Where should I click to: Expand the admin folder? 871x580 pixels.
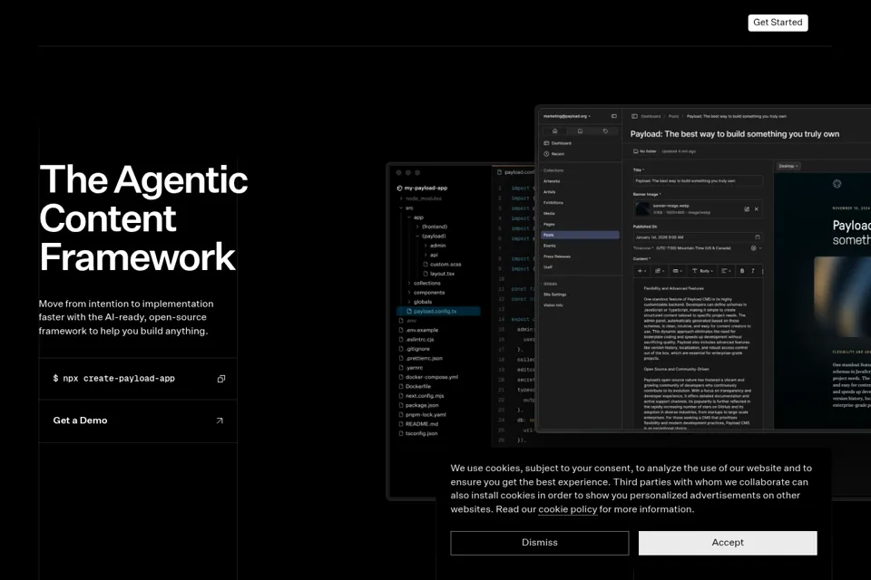pyautogui.click(x=435, y=246)
